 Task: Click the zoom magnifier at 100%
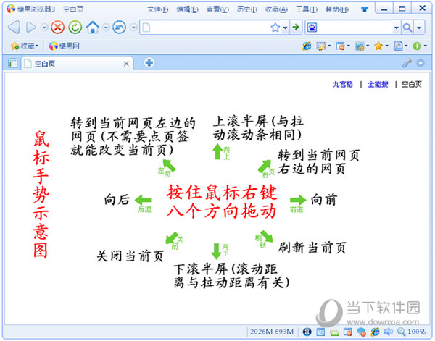click(402, 332)
